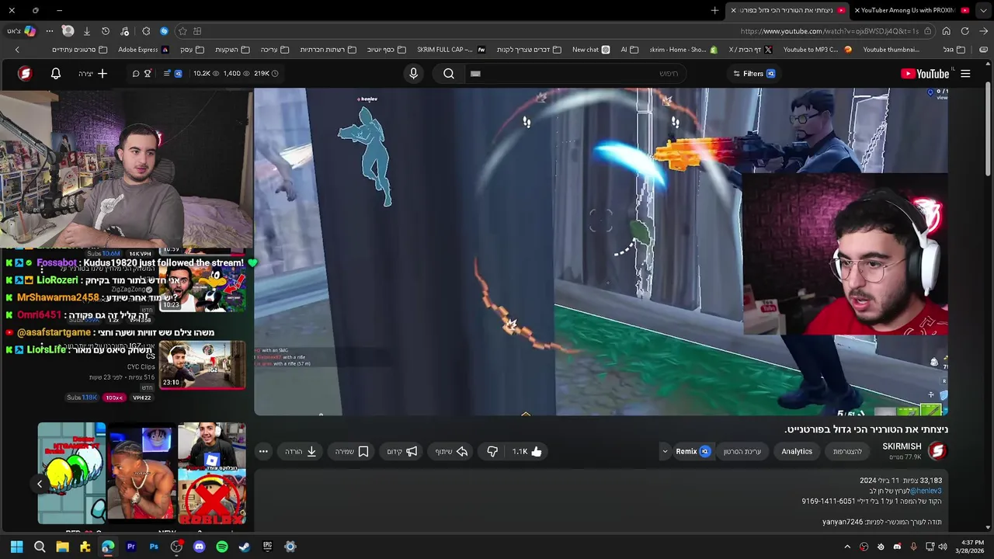Expand bookmarks bar overflow chevron

pos(17,50)
